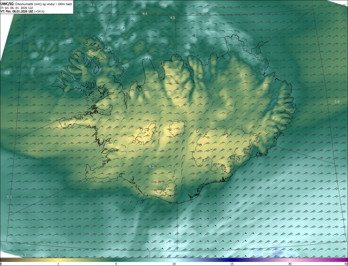Click the map value label 6.3

pos(23,255)
